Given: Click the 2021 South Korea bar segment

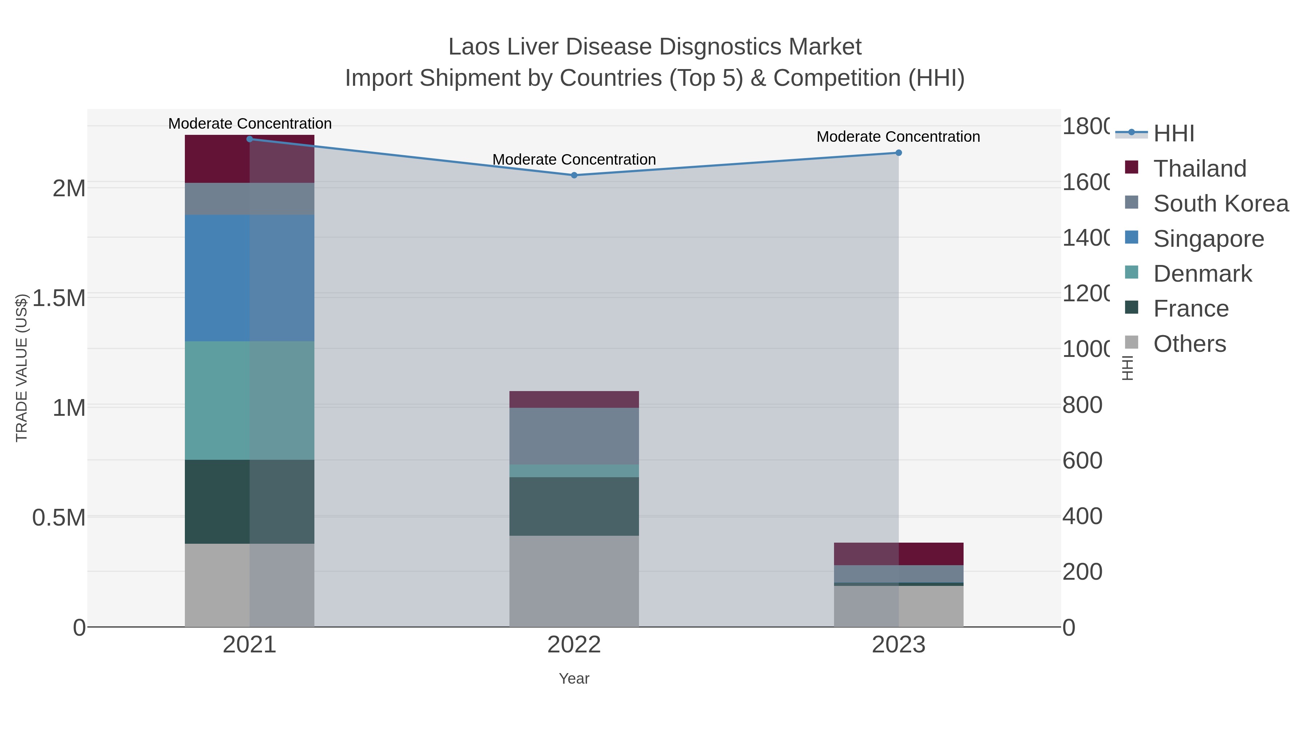Looking at the screenshot, I should click(249, 198).
